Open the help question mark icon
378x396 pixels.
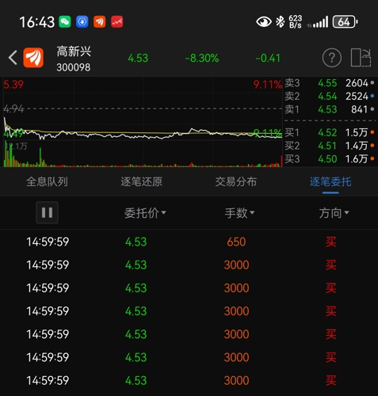332,58
